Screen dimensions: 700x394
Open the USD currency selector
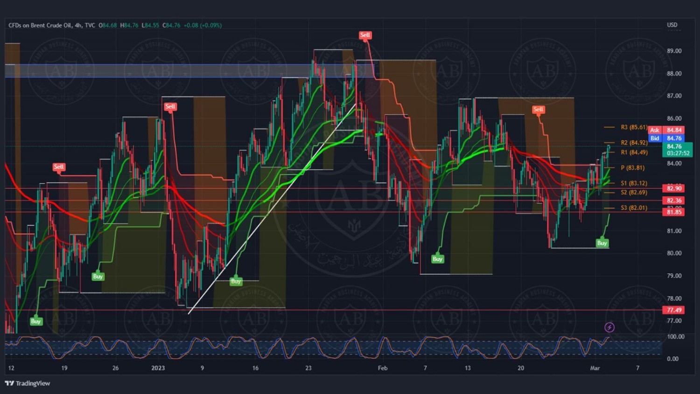672,25
